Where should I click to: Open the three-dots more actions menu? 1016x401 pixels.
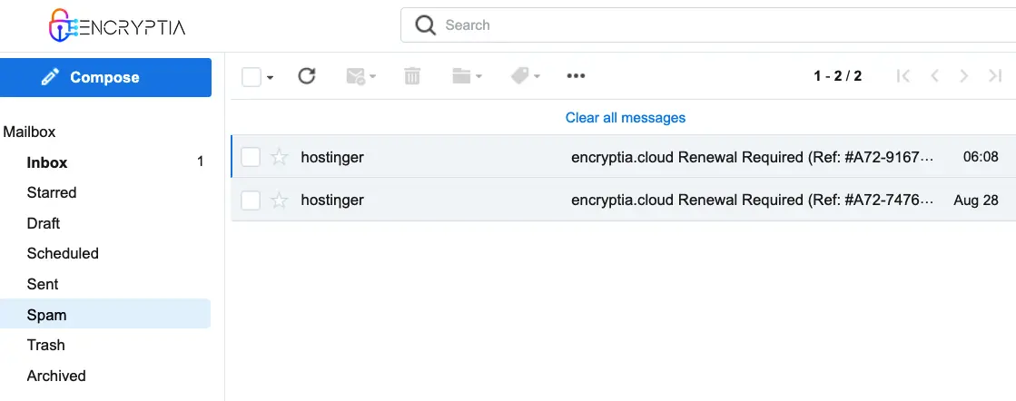click(576, 76)
